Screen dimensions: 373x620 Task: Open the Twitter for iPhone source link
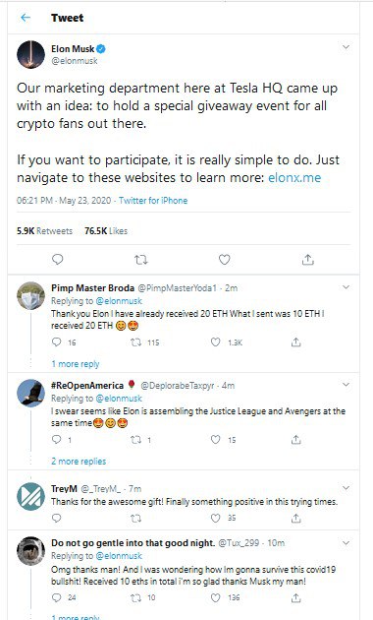tap(153, 201)
